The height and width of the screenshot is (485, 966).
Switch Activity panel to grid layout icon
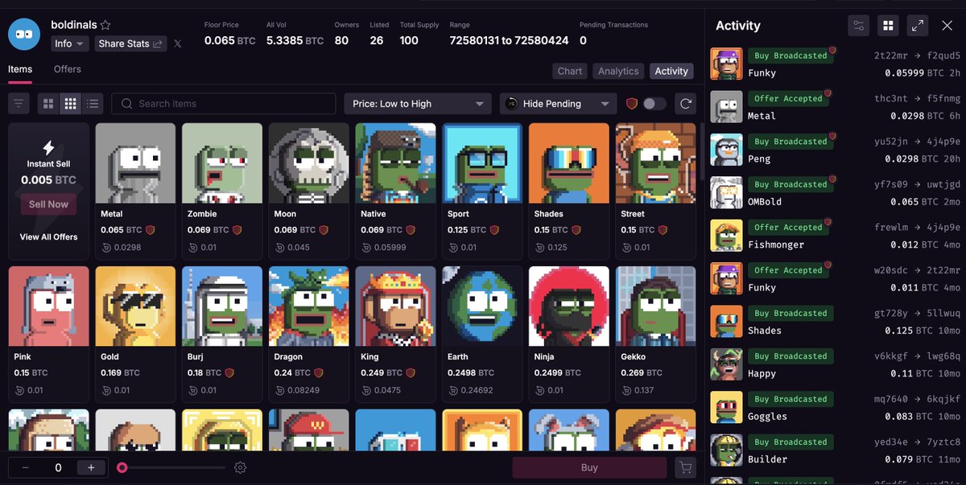[888, 26]
